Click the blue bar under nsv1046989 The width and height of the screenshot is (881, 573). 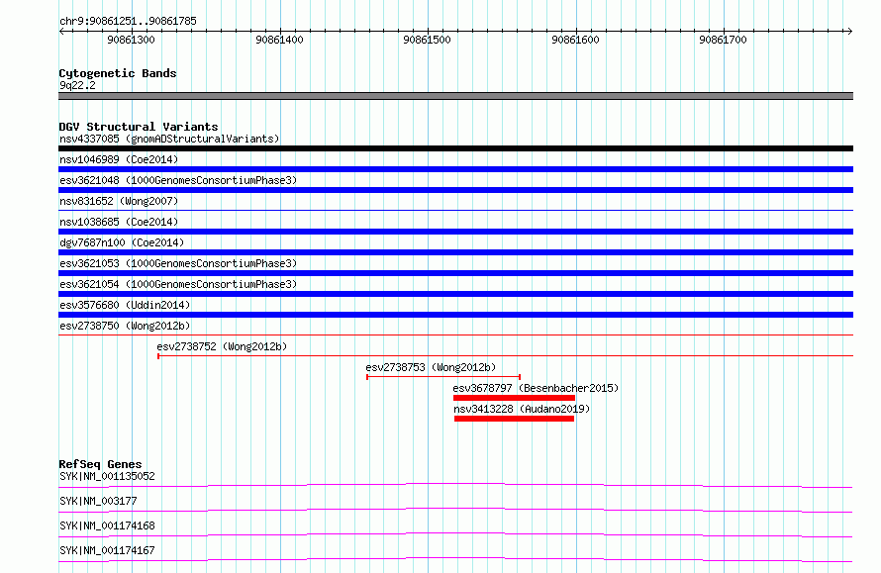click(x=455, y=169)
